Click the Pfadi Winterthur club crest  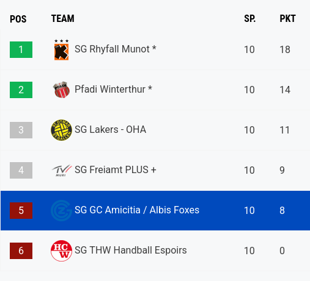pyautogui.click(x=61, y=90)
